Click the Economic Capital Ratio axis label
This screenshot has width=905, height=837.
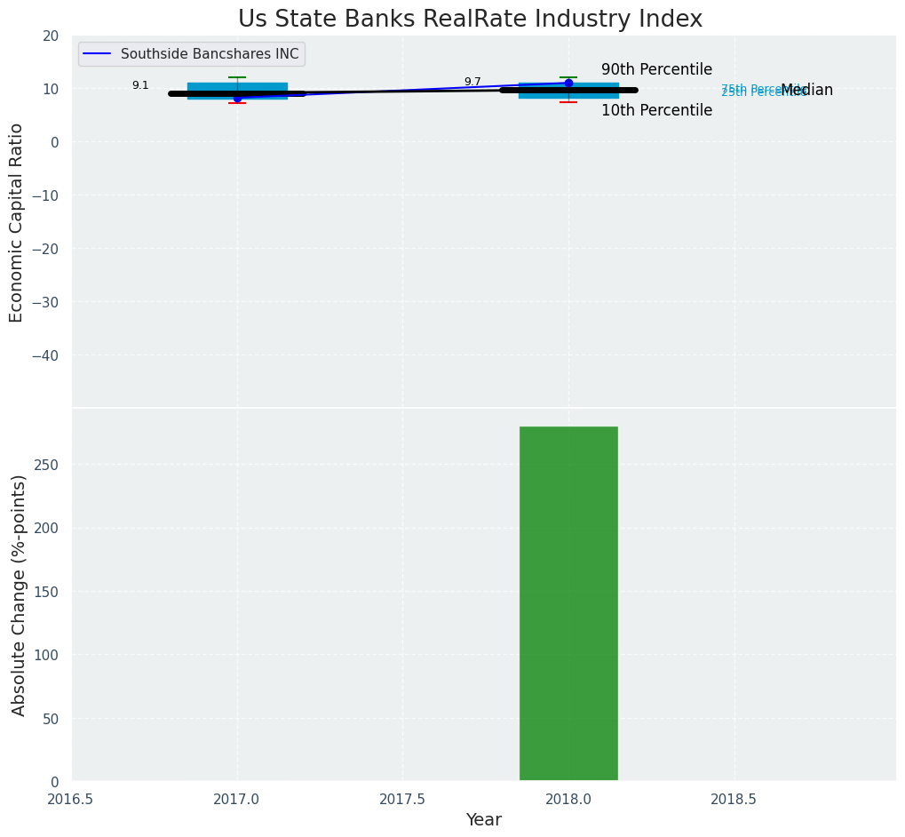coord(17,222)
